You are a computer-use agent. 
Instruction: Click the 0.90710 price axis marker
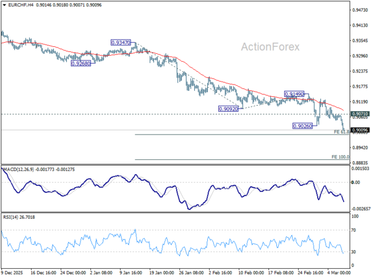pos(360,114)
